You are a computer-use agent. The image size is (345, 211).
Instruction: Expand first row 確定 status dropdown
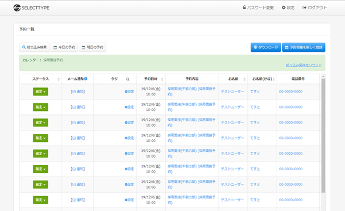coord(40,91)
